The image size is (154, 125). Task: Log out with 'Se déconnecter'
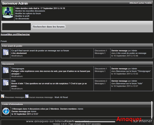22,18
